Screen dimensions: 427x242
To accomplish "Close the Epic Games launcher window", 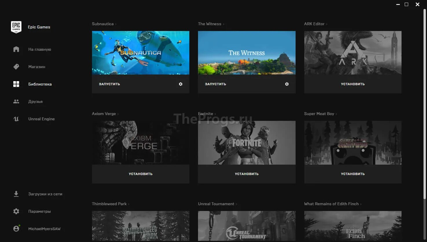I will click(417, 4).
